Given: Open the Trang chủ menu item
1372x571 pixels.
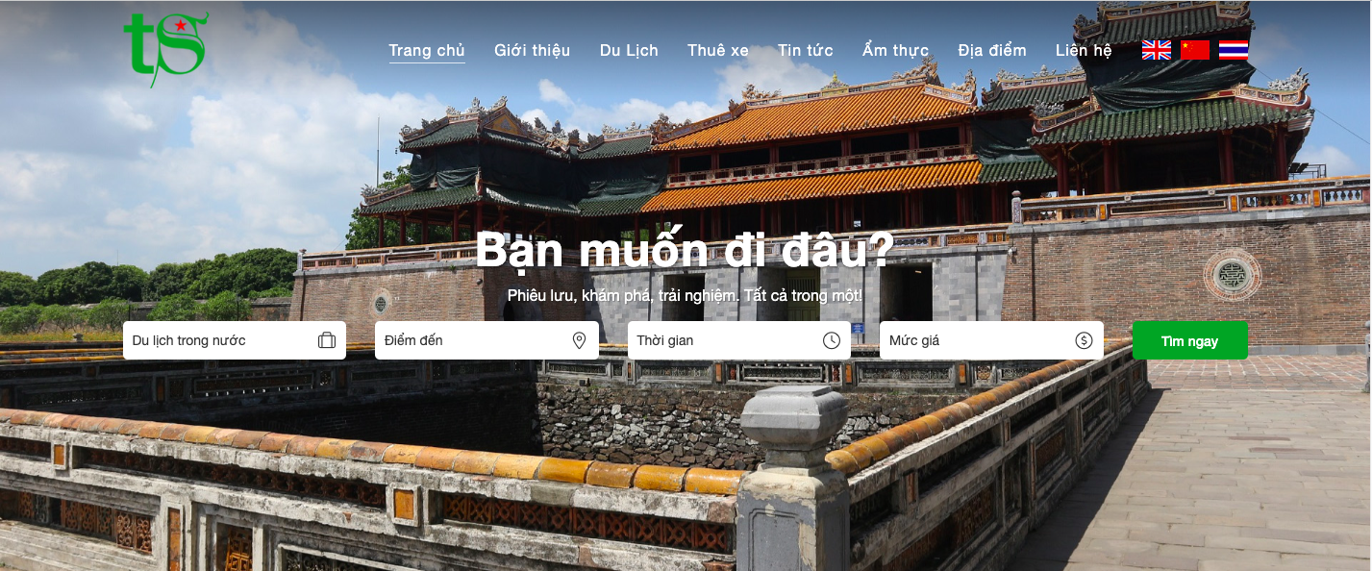Looking at the screenshot, I should 427,50.
